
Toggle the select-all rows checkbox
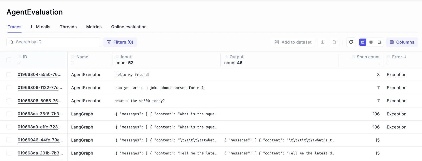tap(9, 60)
